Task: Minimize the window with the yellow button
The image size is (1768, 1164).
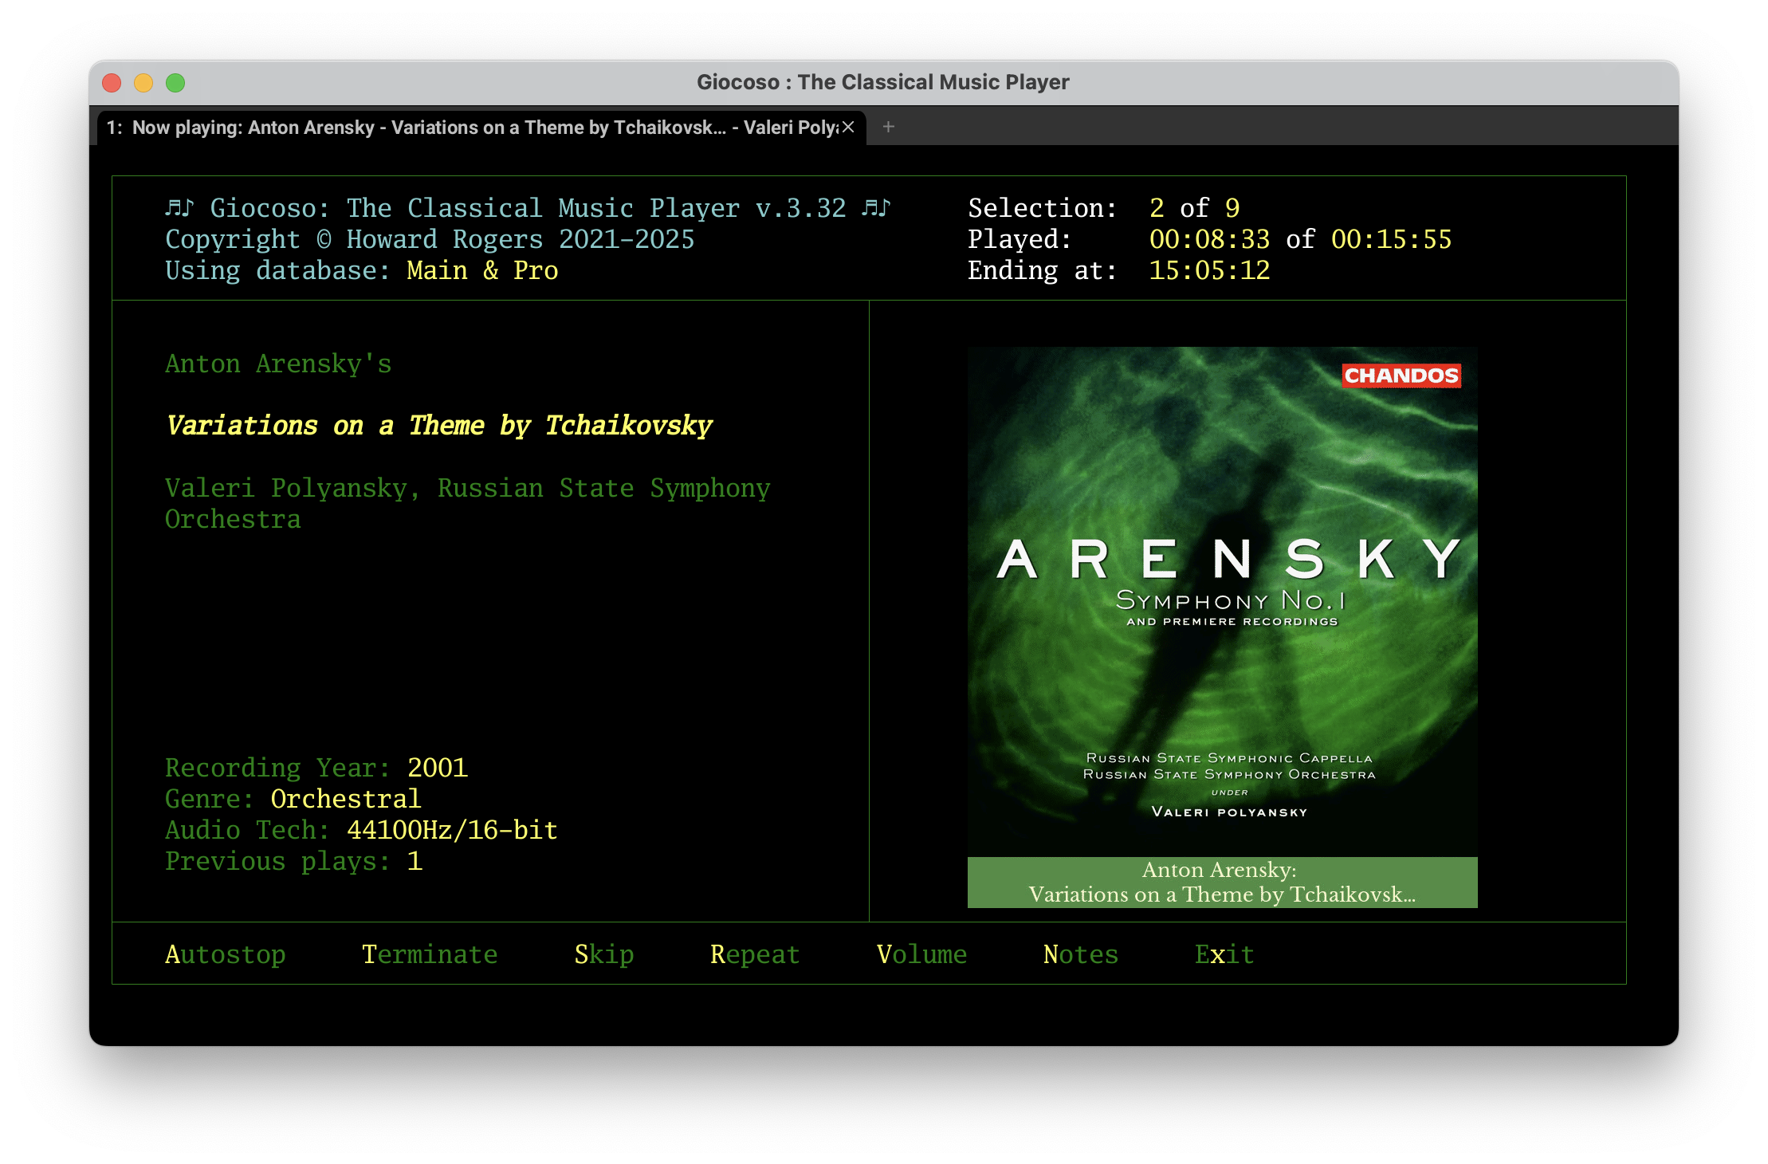Action: click(x=143, y=82)
